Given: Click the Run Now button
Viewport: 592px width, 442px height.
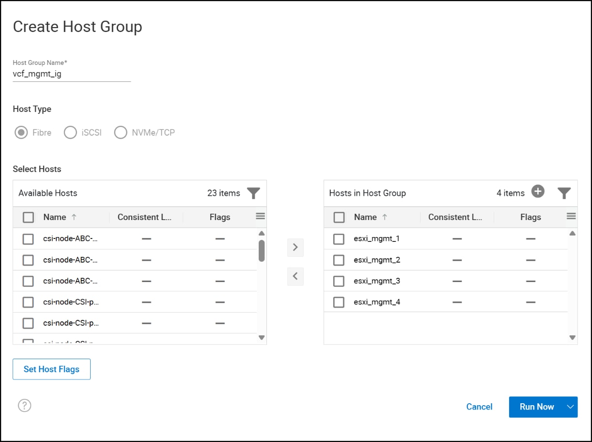Looking at the screenshot, I should tap(536, 407).
